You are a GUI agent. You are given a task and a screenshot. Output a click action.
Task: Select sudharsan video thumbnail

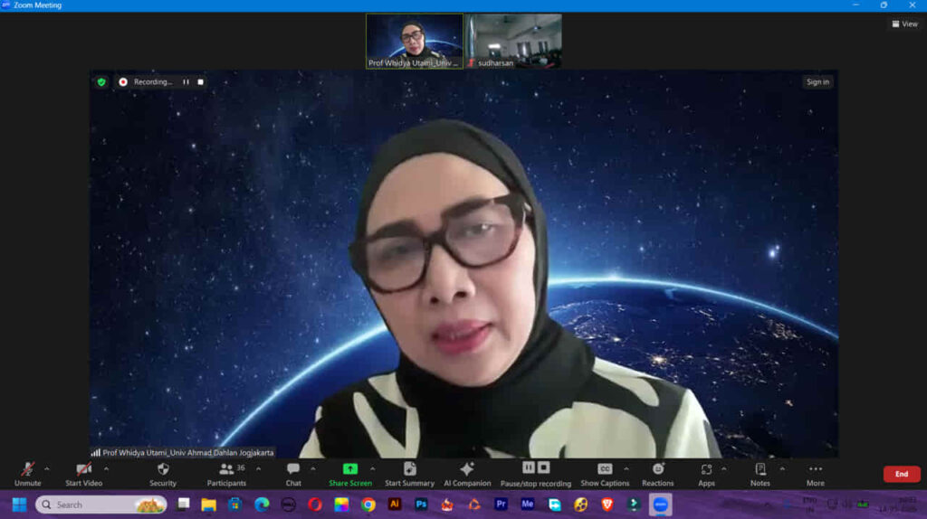[513, 42]
